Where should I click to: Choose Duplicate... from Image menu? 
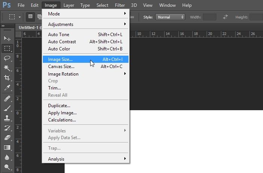pos(86,106)
